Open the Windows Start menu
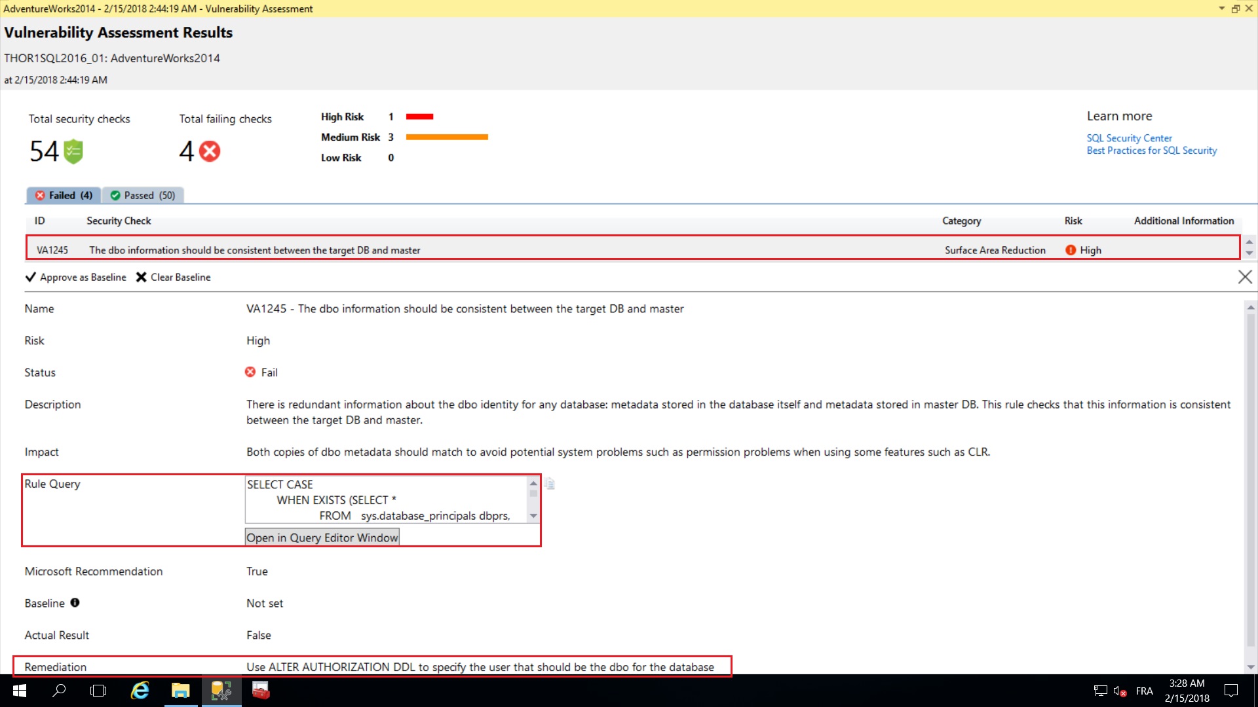Image resolution: width=1258 pixels, height=707 pixels. click(x=19, y=691)
